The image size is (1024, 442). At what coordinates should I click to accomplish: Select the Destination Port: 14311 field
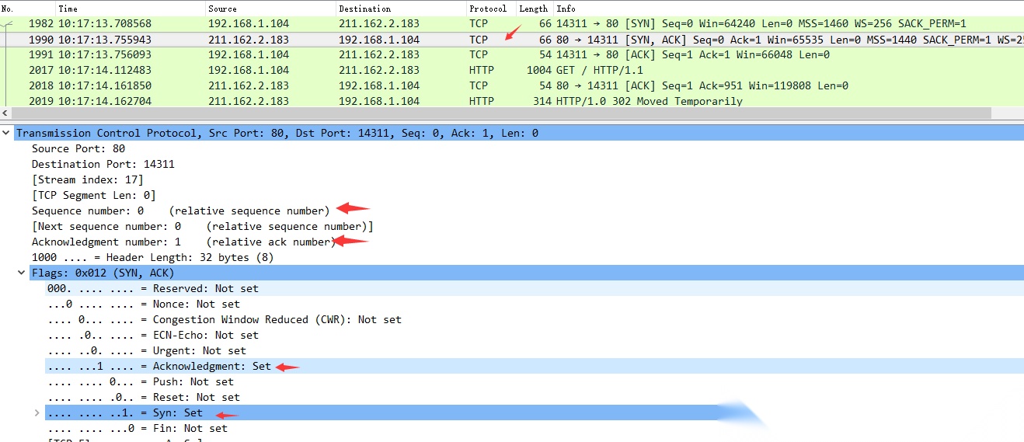103,164
